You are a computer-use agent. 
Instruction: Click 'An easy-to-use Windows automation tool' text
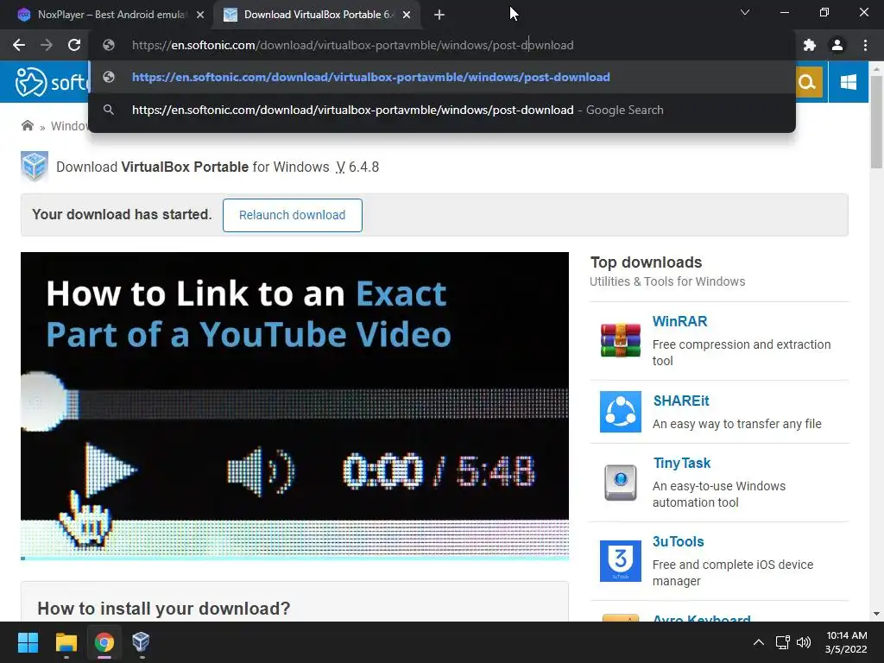(719, 494)
